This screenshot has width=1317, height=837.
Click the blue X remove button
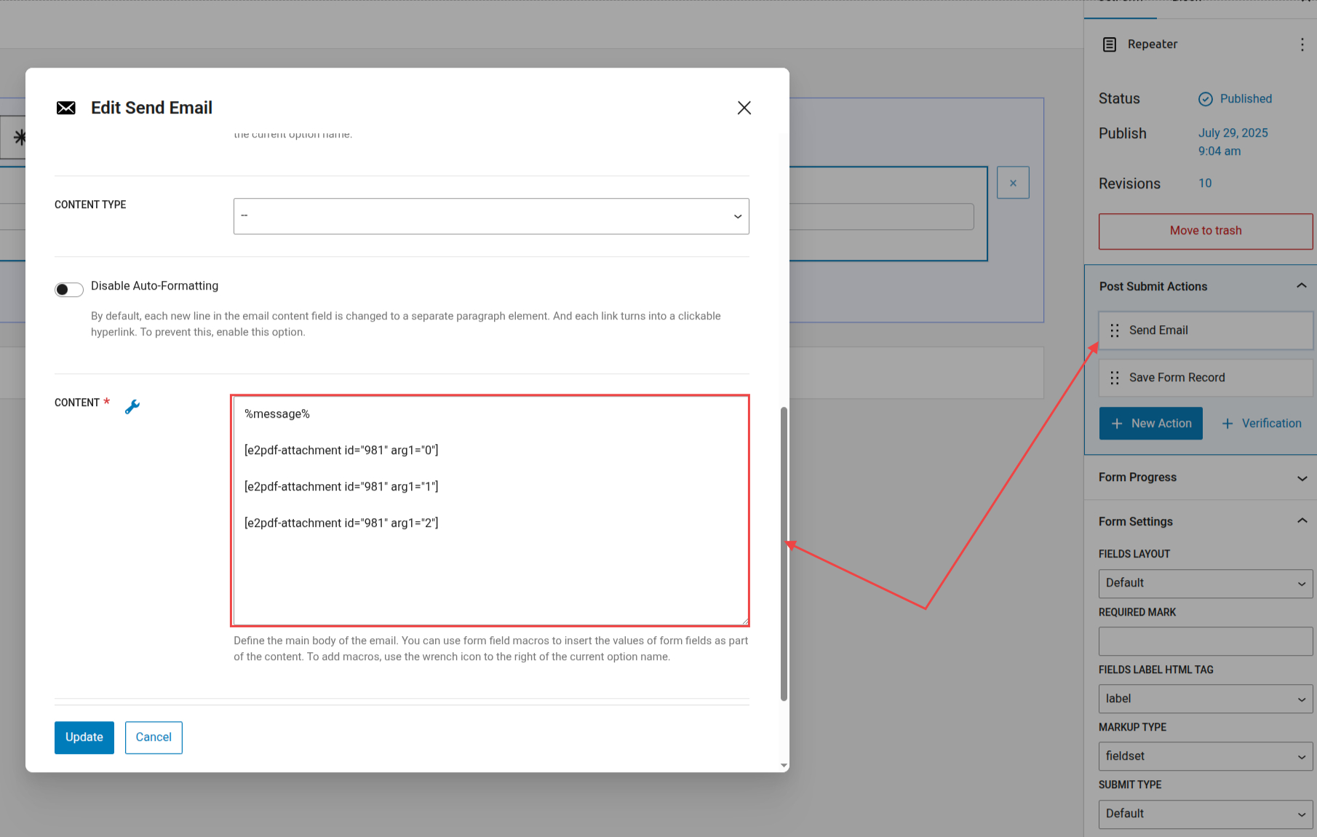1013,183
